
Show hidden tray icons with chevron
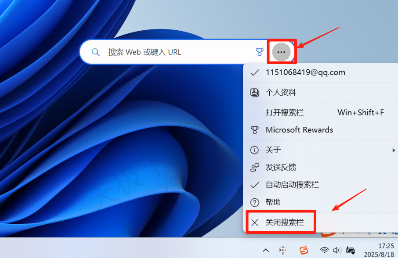click(x=266, y=250)
